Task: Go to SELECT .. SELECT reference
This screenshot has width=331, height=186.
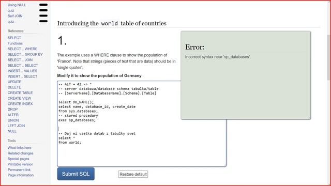Action: click(23, 66)
